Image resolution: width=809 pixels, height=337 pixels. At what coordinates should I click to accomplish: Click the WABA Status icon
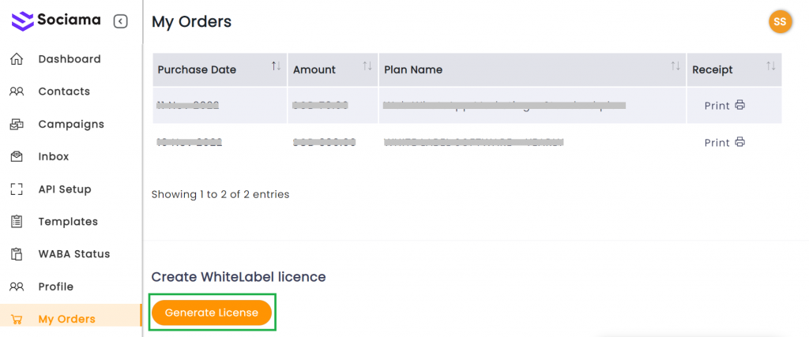click(x=17, y=254)
